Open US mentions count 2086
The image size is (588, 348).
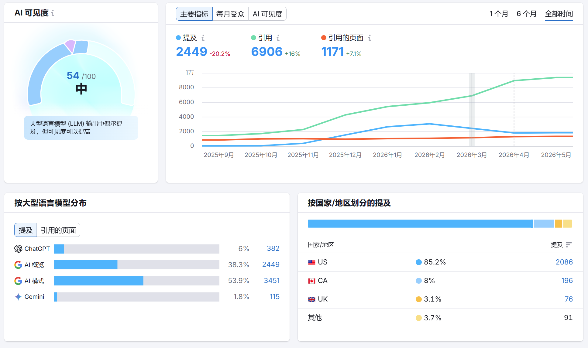[564, 262]
